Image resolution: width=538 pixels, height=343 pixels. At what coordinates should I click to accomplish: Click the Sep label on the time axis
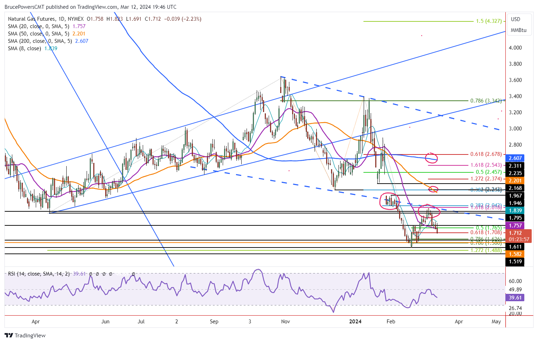point(214,322)
